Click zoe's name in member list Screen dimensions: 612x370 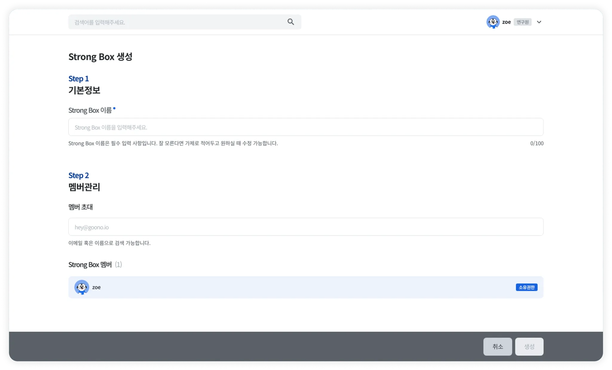[x=96, y=287]
